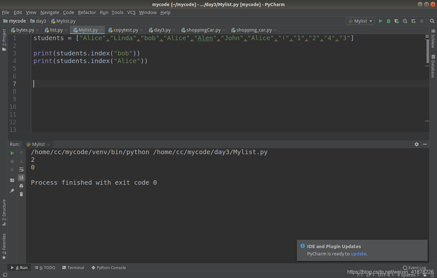The width and height of the screenshot is (437, 278).
Task: Click the Down the Stack Trace arrow
Action: 21,161
